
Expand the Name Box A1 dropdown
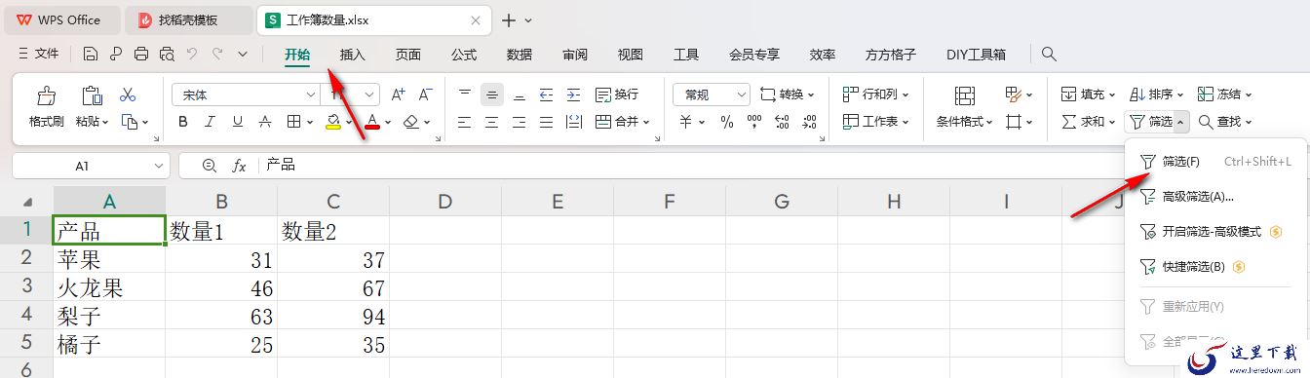pos(158,167)
